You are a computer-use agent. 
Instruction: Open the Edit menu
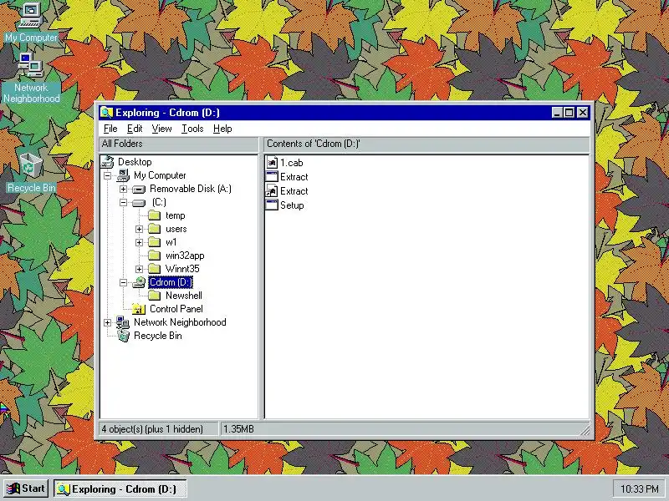tap(135, 129)
